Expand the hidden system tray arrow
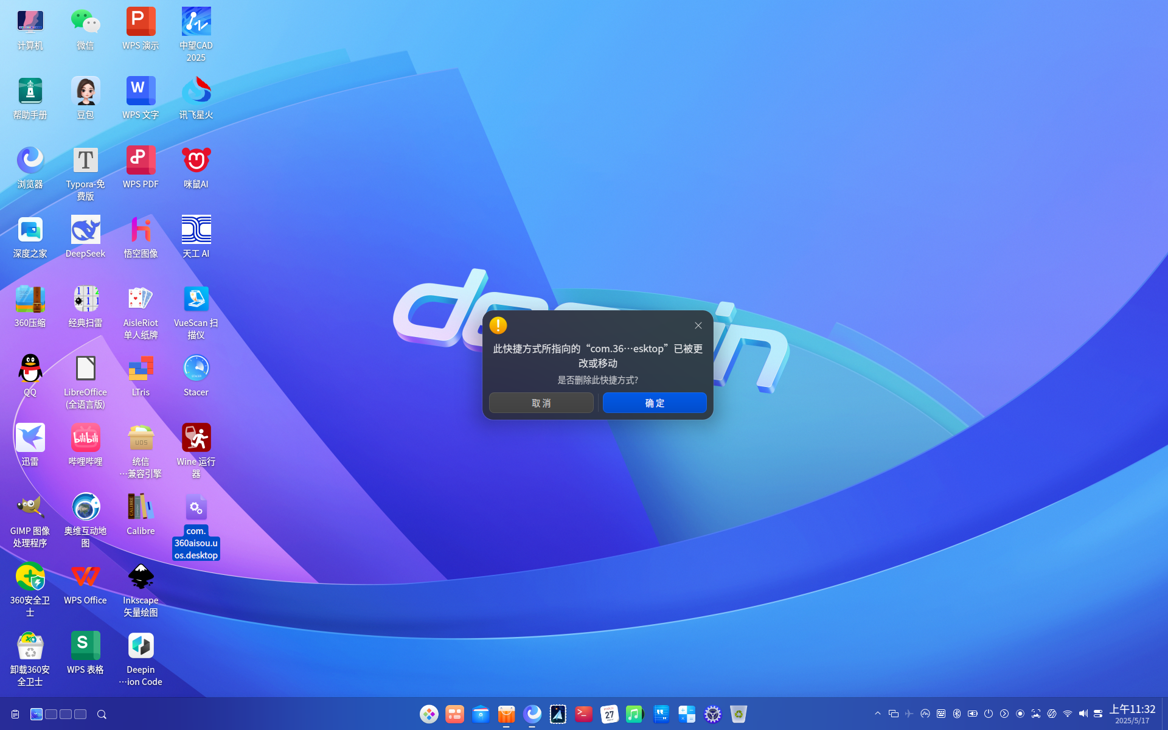Image resolution: width=1168 pixels, height=730 pixels. pos(878,714)
